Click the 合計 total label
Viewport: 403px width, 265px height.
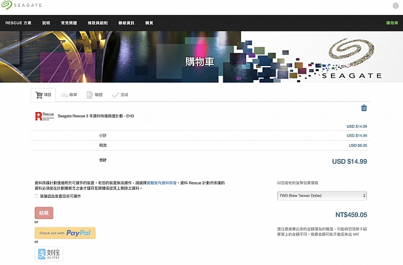(x=103, y=160)
